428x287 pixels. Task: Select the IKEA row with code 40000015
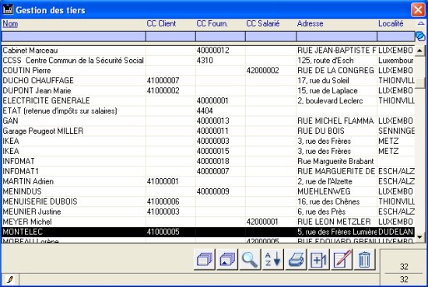tap(209, 151)
